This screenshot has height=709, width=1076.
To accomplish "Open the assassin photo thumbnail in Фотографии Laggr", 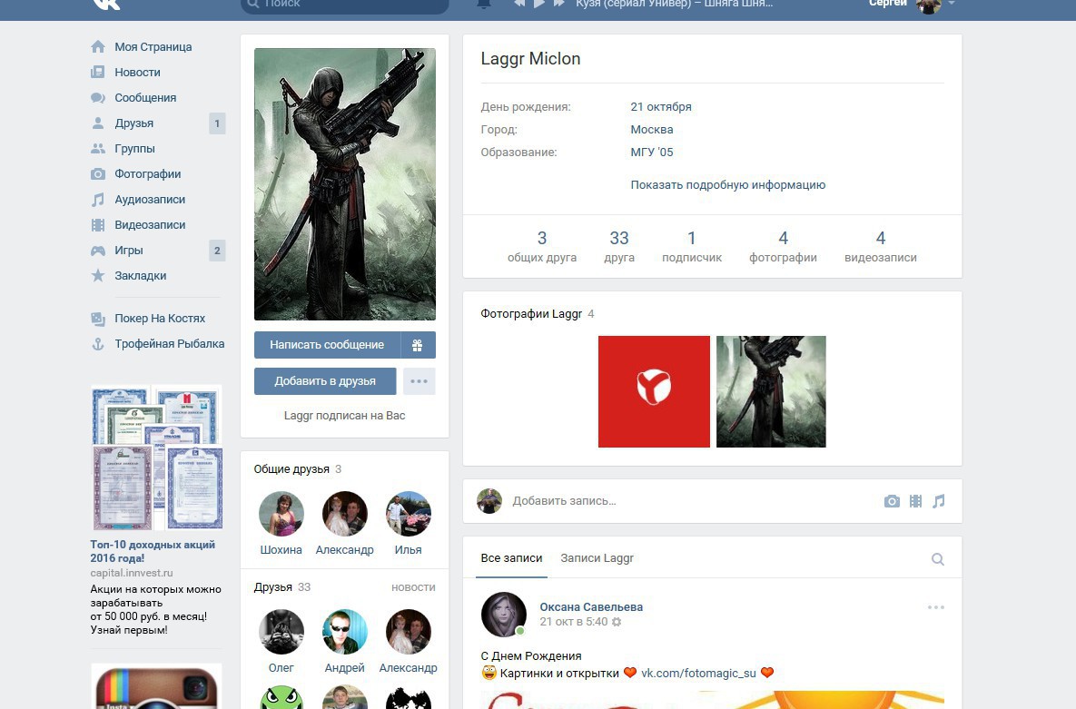I will pyautogui.click(x=771, y=391).
